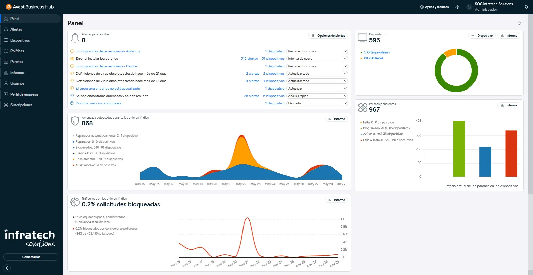
Task: Go to Parches in sidebar menu
Action: coord(30,62)
